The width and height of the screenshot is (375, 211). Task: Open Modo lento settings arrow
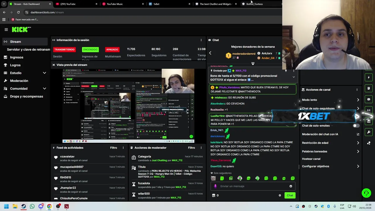pos(358,100)
